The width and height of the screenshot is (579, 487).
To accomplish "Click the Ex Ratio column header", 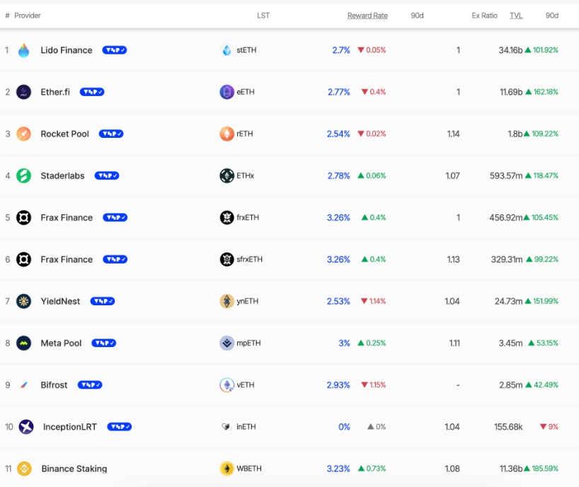I will pyautogui.click(x=484, y=16).
